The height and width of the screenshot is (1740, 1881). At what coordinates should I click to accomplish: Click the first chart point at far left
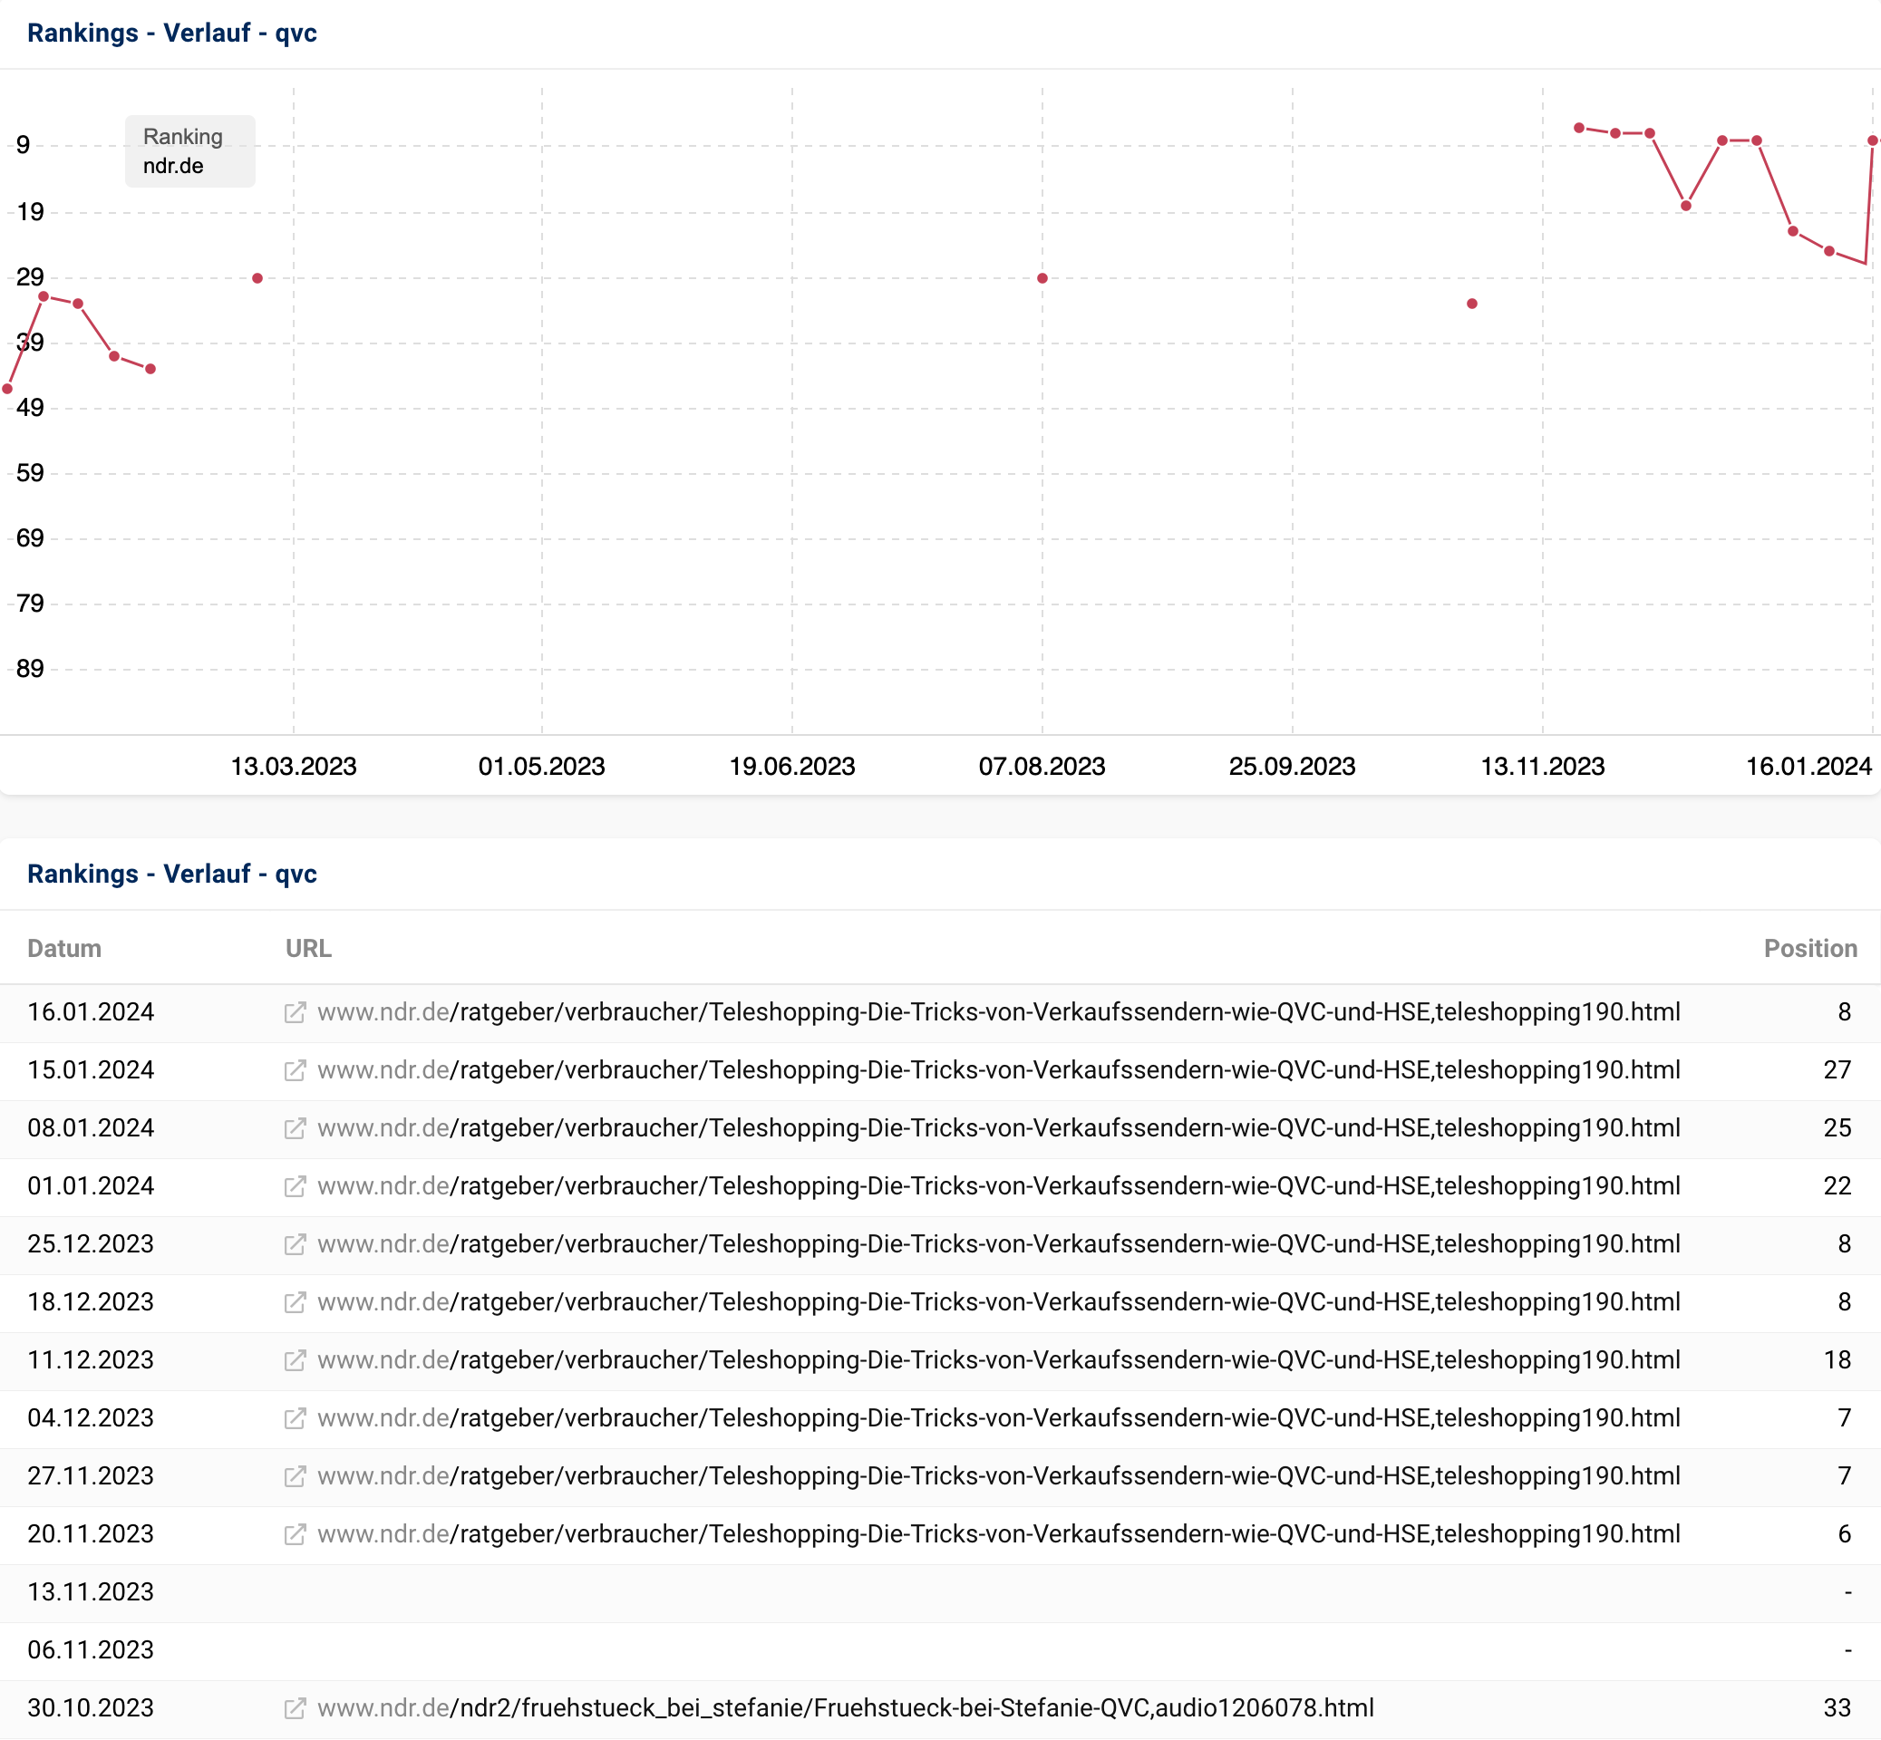click(7, 389)
